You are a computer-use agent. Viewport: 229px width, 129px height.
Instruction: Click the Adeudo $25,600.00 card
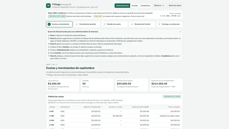tap(132, 85)
